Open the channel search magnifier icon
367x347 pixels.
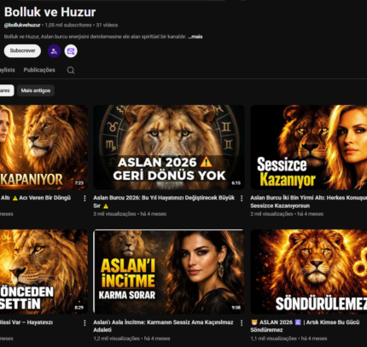pyautogui.click(x=71, y=70)
